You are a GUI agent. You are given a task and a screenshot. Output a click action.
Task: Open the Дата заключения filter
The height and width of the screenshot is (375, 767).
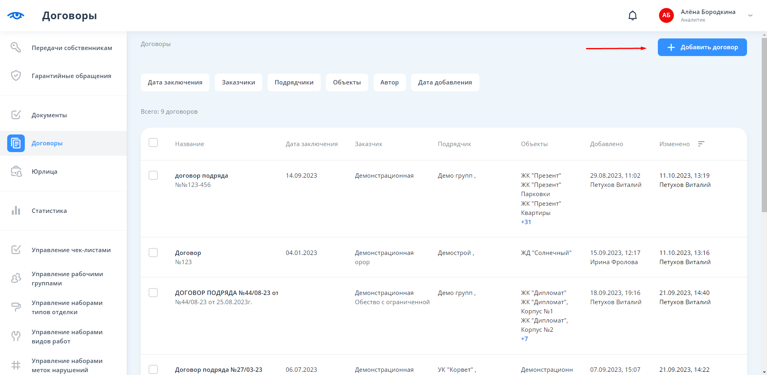pos(175,82)
